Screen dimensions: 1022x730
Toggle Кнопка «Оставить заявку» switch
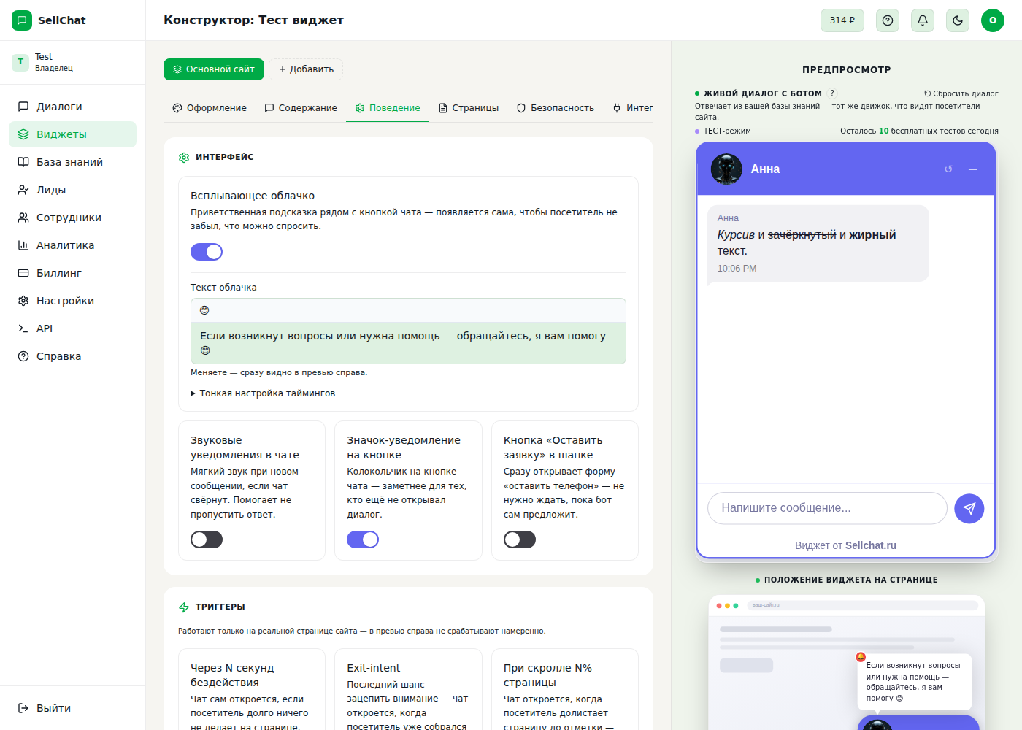(x=520, y=539)
